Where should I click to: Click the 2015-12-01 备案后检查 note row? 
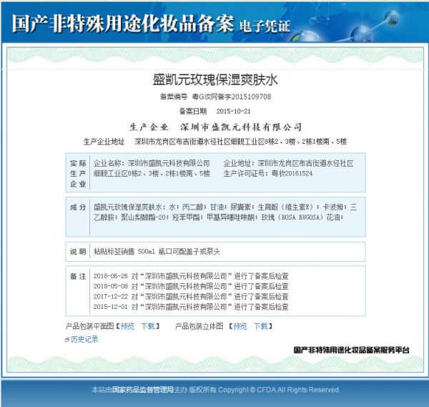[191, 307]
